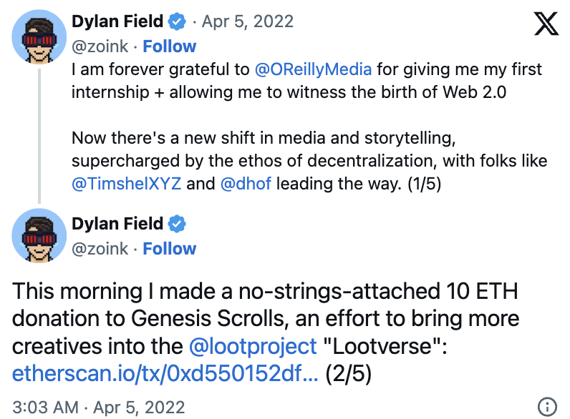570x419 pixels.
Task: Open the info icon beside the timestamp
Action: (x=547, y=407)
